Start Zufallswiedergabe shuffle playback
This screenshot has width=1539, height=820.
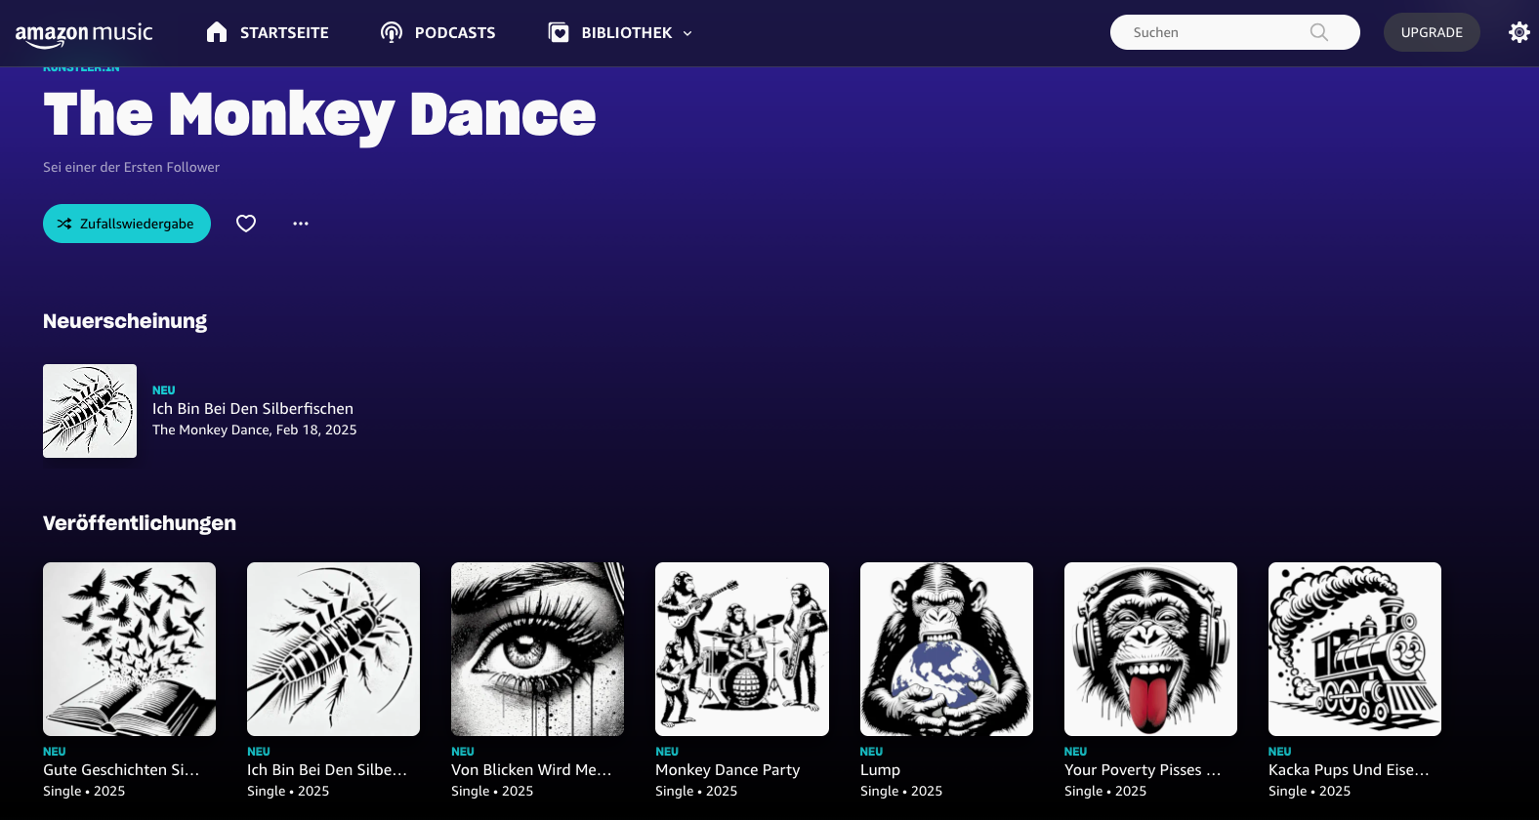(127, 224)
